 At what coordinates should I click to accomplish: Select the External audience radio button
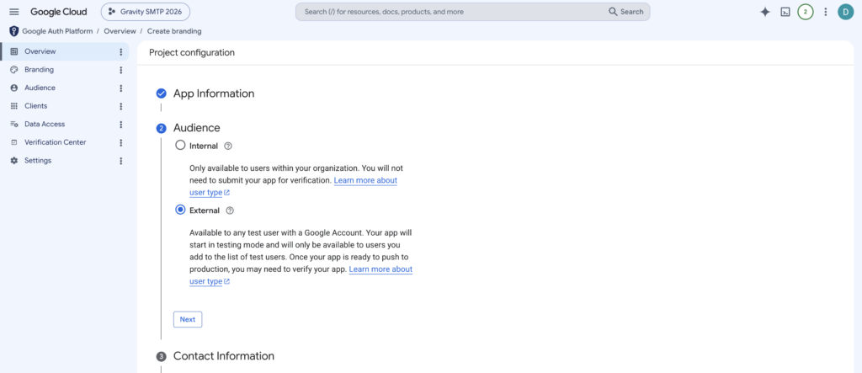[180, 210]
